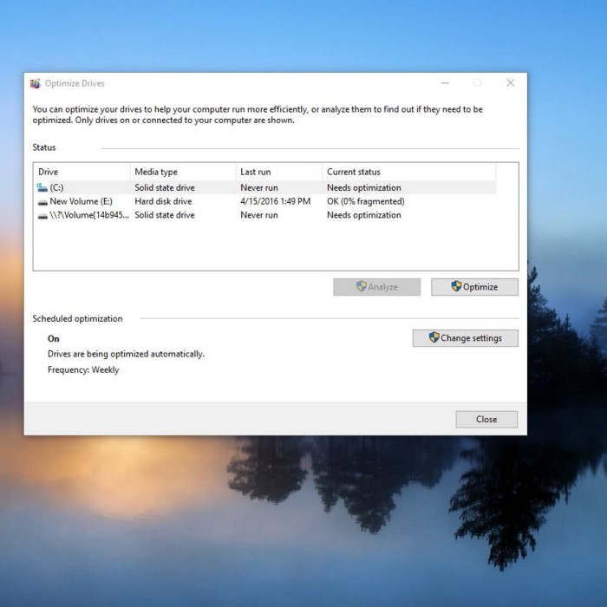Viewport: 607px width, 607px height.
Task: Click the Scheduled optimization section label
Action: point(77,318)
